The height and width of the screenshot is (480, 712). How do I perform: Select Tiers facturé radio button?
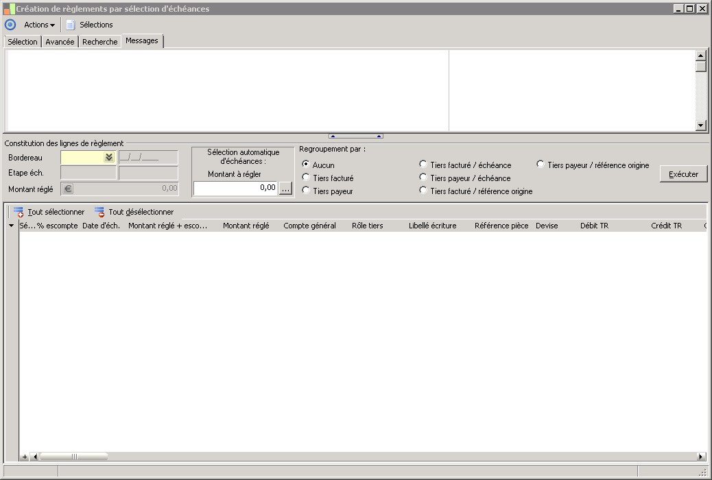pos(306,177)
